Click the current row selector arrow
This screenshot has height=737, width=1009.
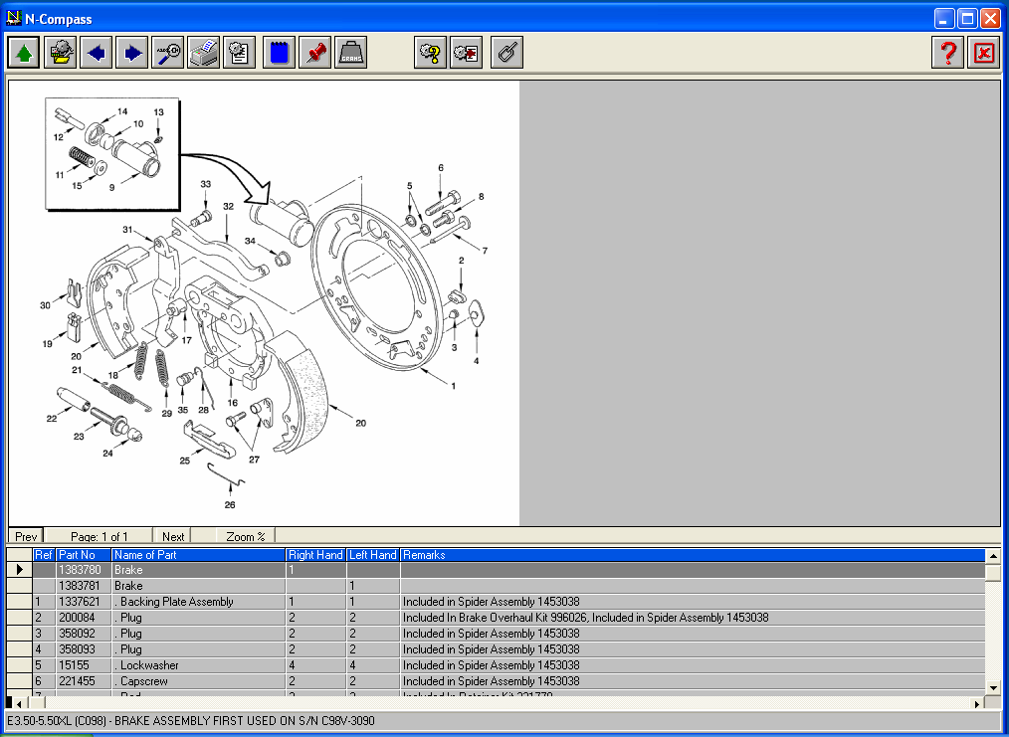pos(19,570)
